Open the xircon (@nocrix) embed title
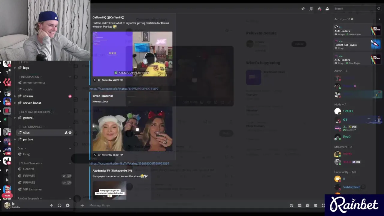Screen dimensions: 384x216 pos(103,96)
